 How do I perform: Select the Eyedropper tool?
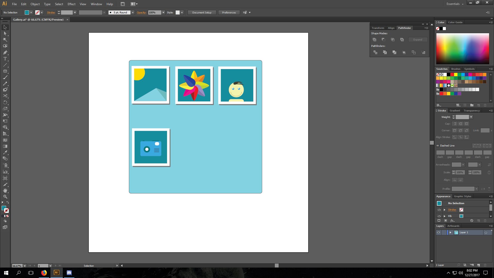point(5,152)
